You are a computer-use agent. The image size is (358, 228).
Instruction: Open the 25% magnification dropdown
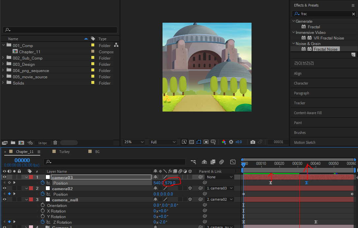point(134,142)
